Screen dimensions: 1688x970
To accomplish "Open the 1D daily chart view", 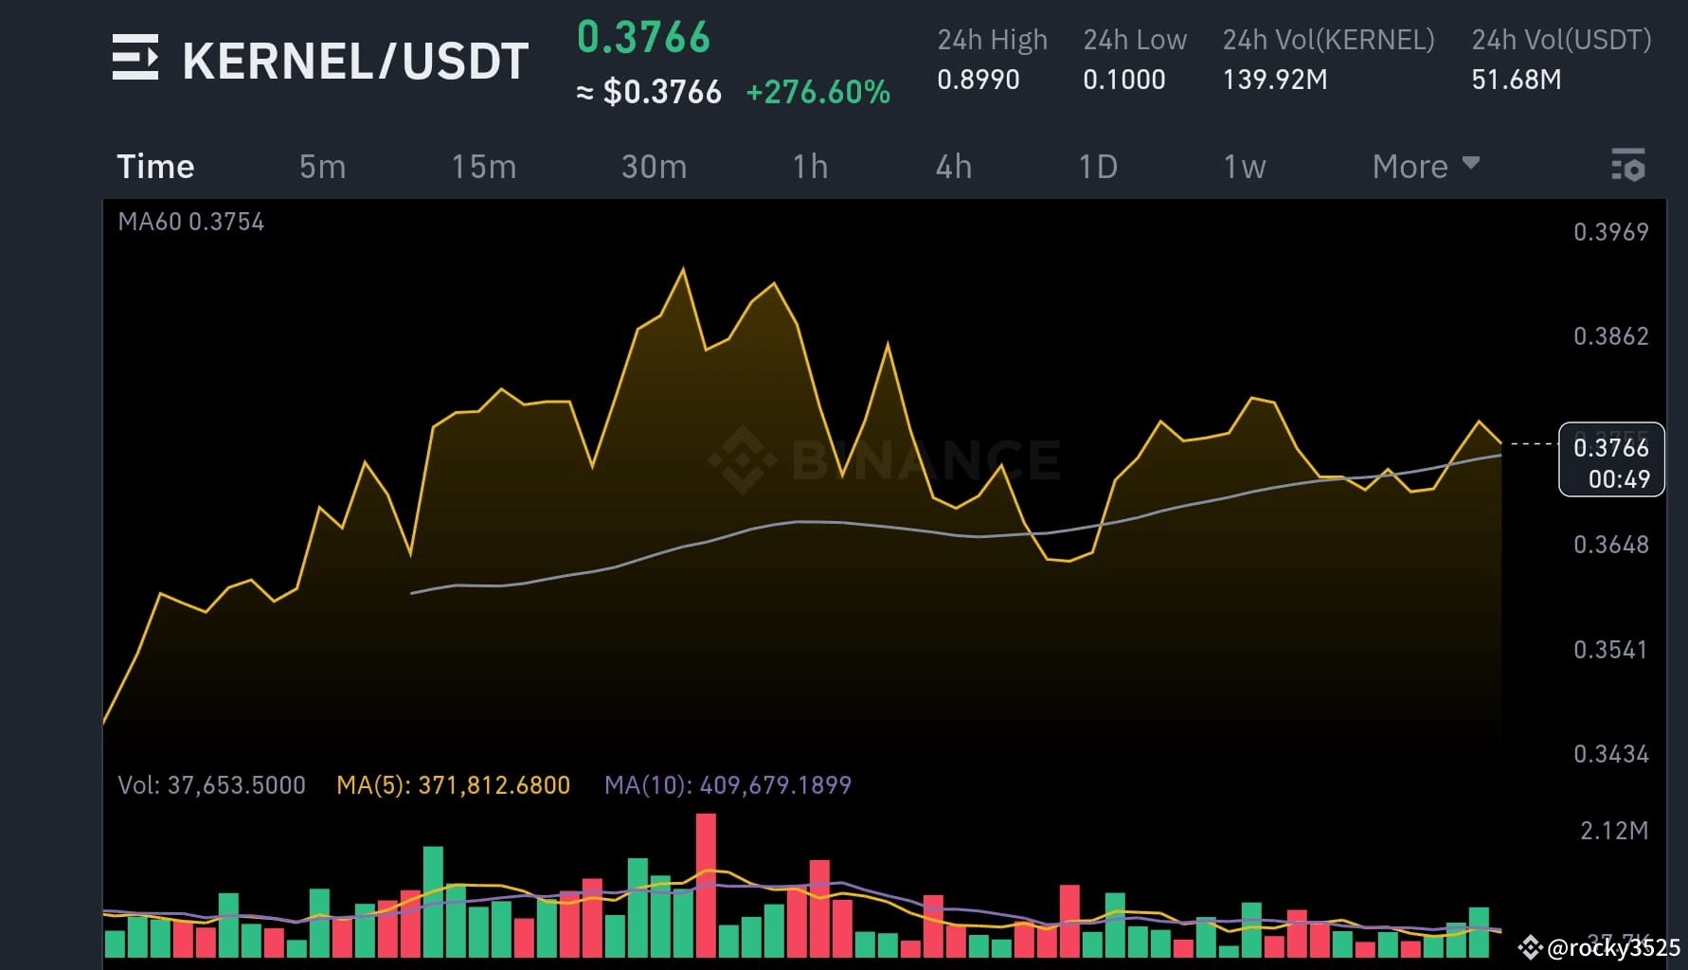I will (1097, 166).
